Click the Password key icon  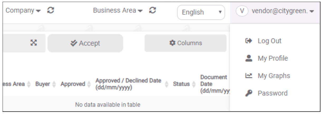[x=248, y=93]
